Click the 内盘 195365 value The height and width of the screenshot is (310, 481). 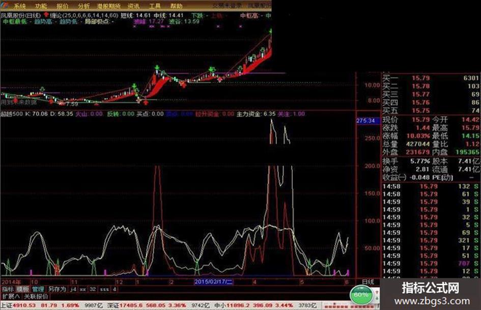467,152
